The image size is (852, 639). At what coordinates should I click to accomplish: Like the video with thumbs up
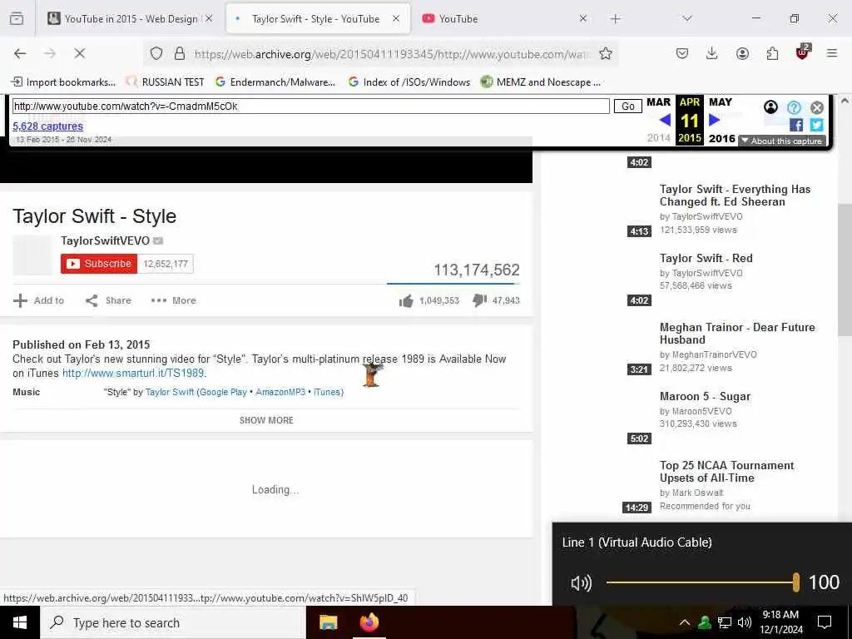point(406,300)
